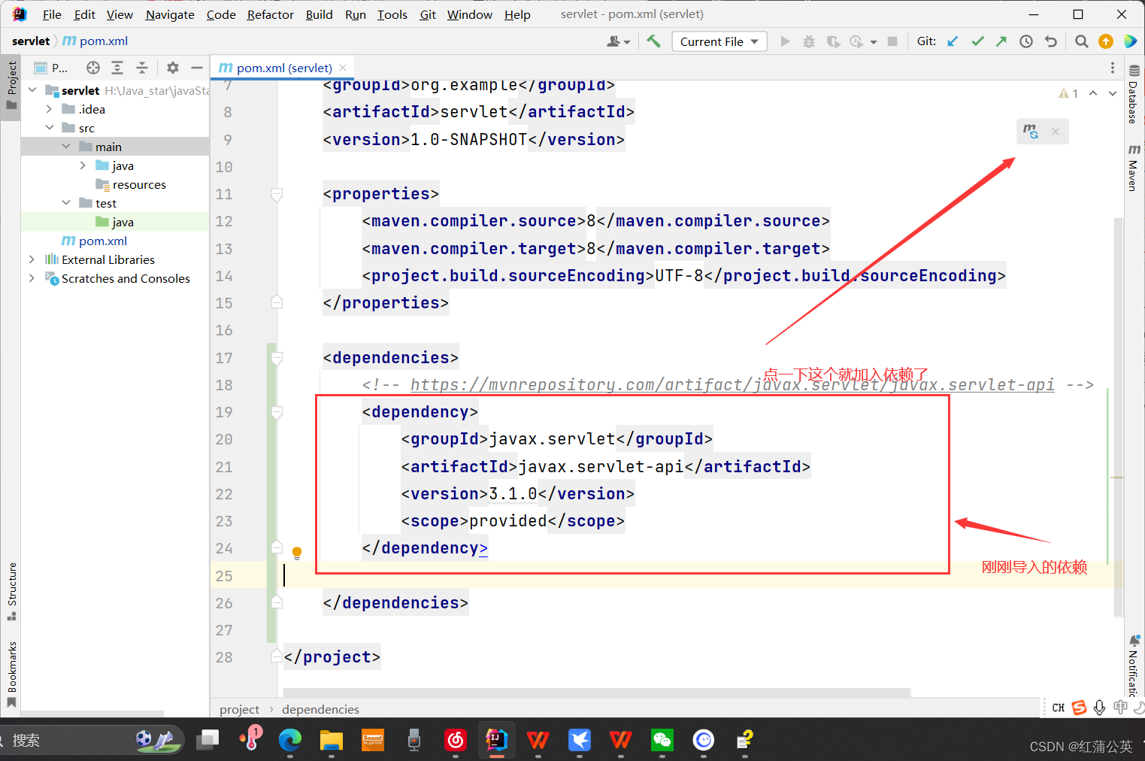
Task: Open Search Everywhere magnifier icon
Action: 1081,41
